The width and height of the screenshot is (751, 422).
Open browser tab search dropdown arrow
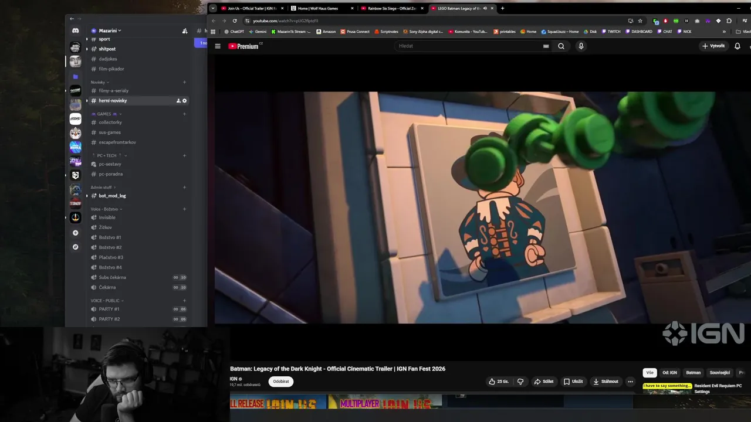(213, 8)
